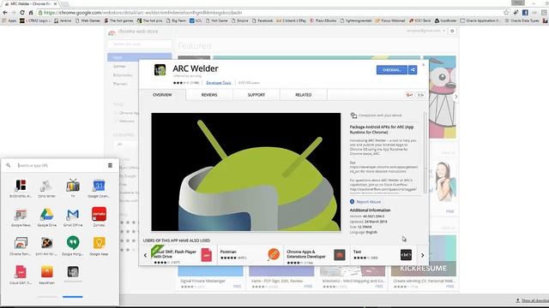
Task: Launch Google Calendar from the launcher
Action: [x=100, y=188]
